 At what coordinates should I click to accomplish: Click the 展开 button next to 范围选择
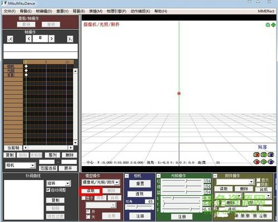click(68, 168)
